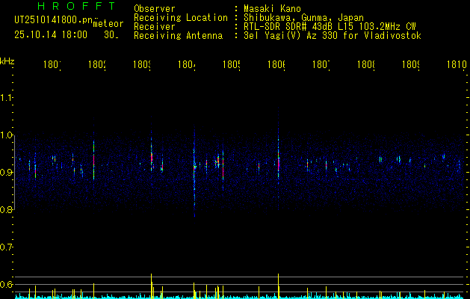Click the word 'meteor' in the header

(x=108, y=24)
